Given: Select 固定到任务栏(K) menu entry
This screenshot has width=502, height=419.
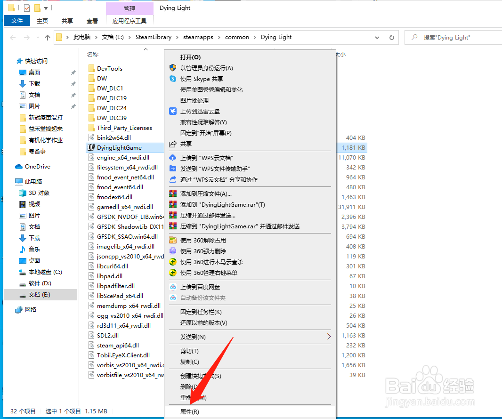Looking at the screenshot, I should (x=251, y=312).
